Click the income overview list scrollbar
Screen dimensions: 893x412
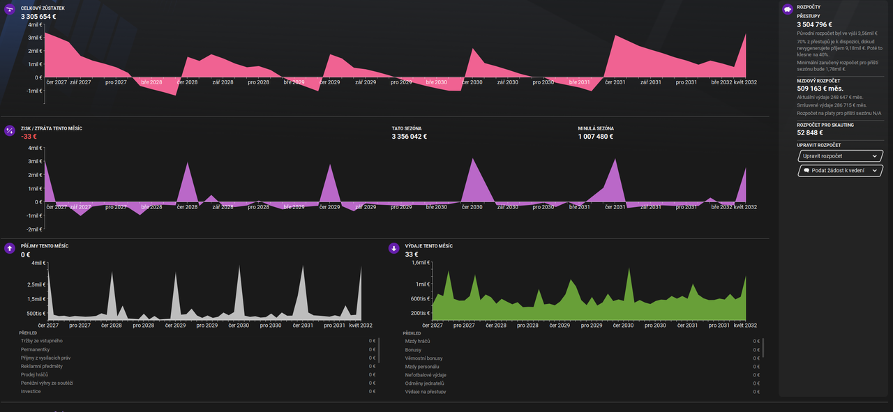tap(380, 349)
